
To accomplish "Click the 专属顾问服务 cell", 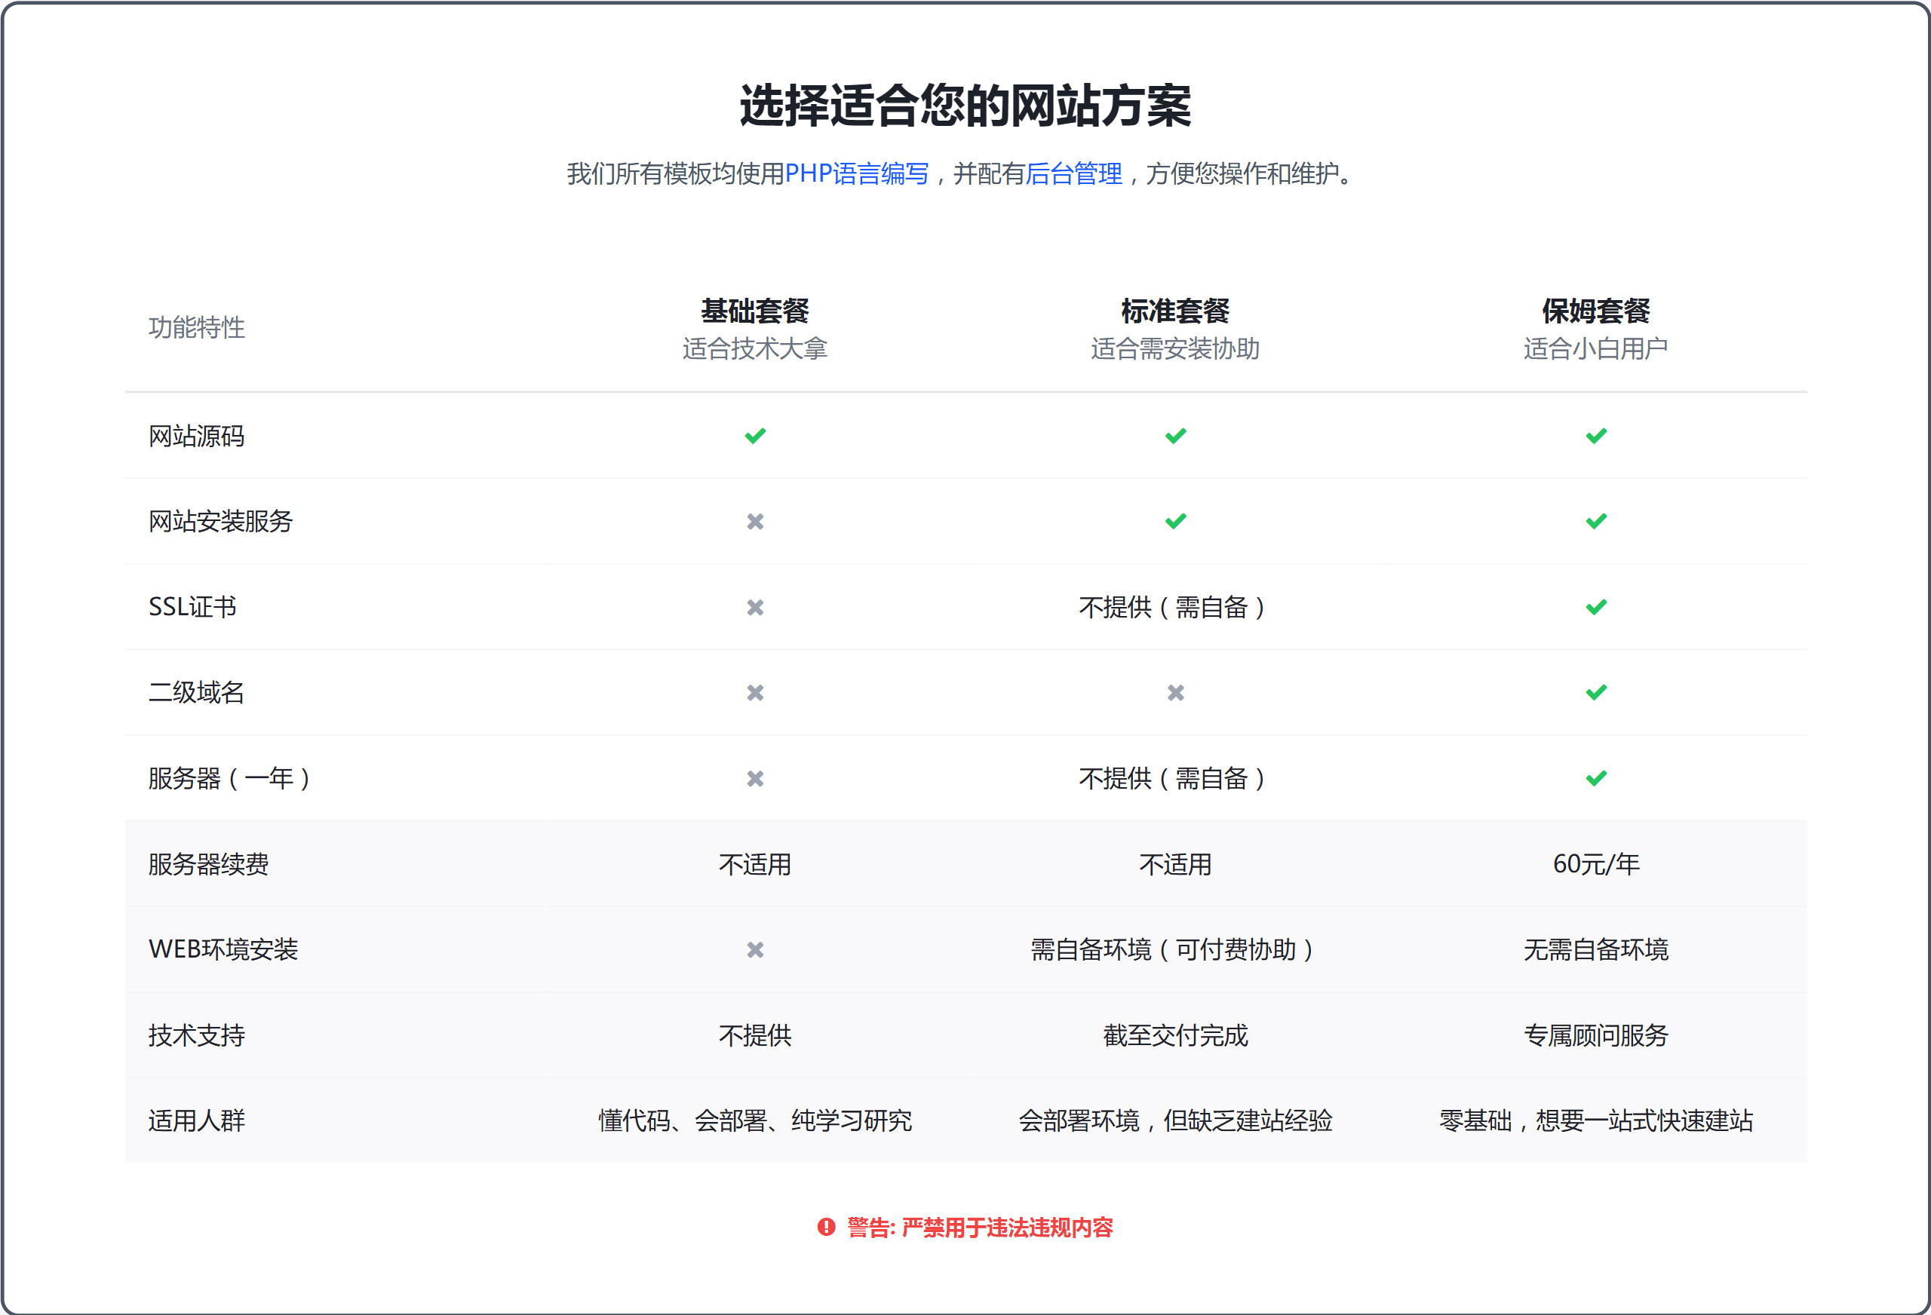I will pyautogui.click(x=1595, y=1035).
